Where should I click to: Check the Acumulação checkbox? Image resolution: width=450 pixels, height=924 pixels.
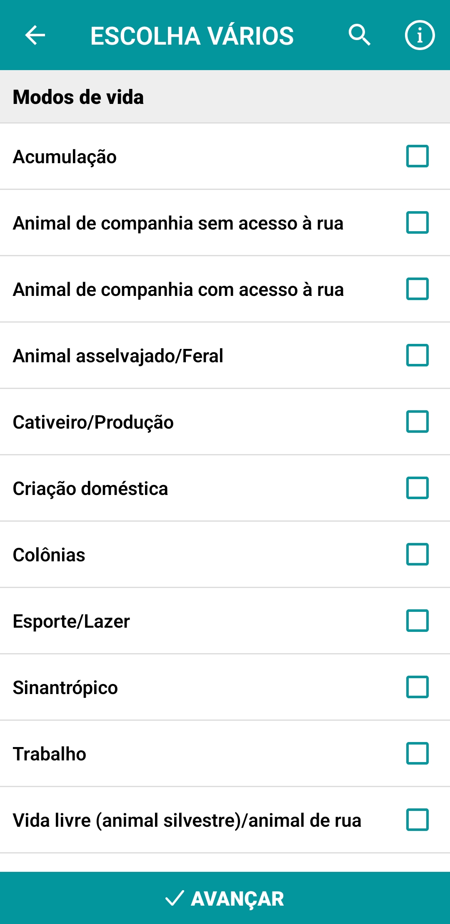tap(417, 156)
